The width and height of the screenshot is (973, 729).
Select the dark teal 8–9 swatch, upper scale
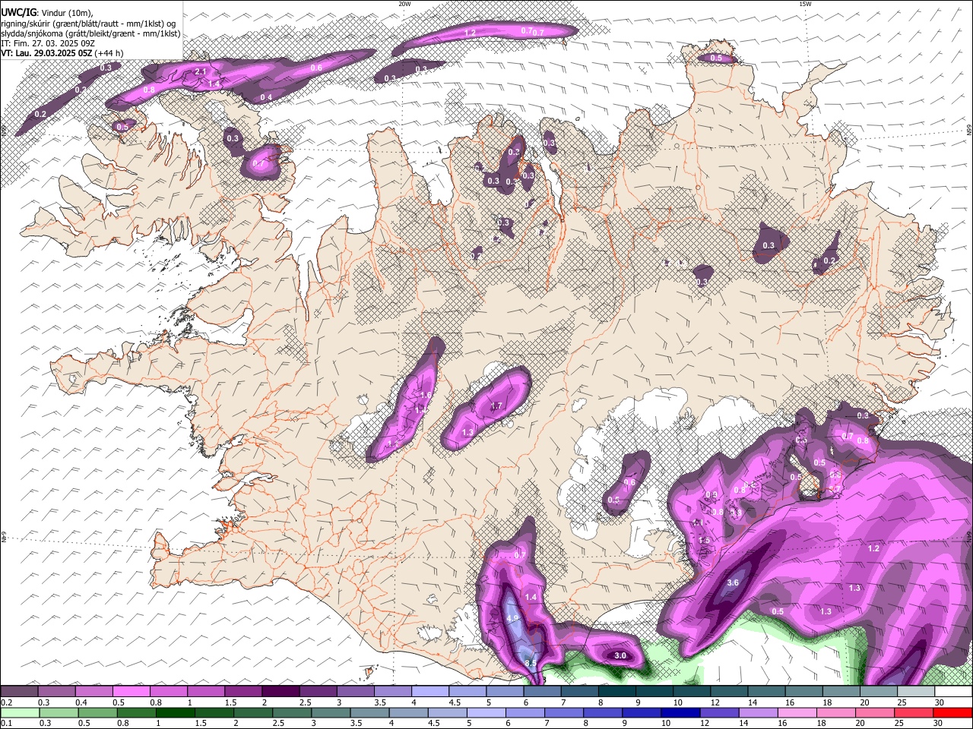[616, 692]
